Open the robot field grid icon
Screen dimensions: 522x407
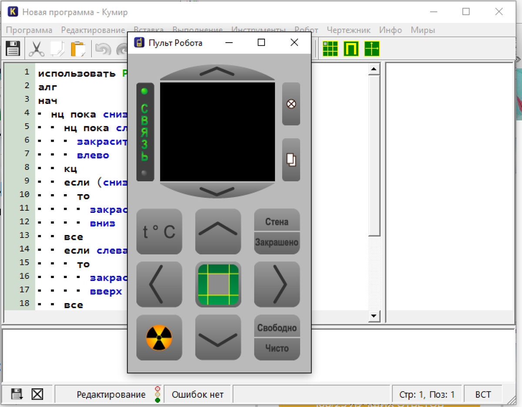point(330,49)
